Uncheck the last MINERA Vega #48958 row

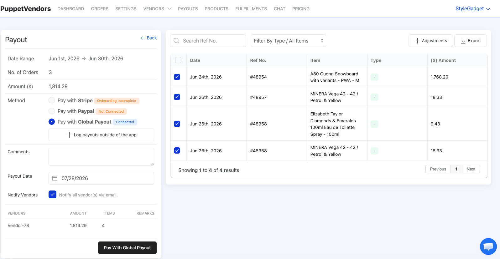point(177,150)
